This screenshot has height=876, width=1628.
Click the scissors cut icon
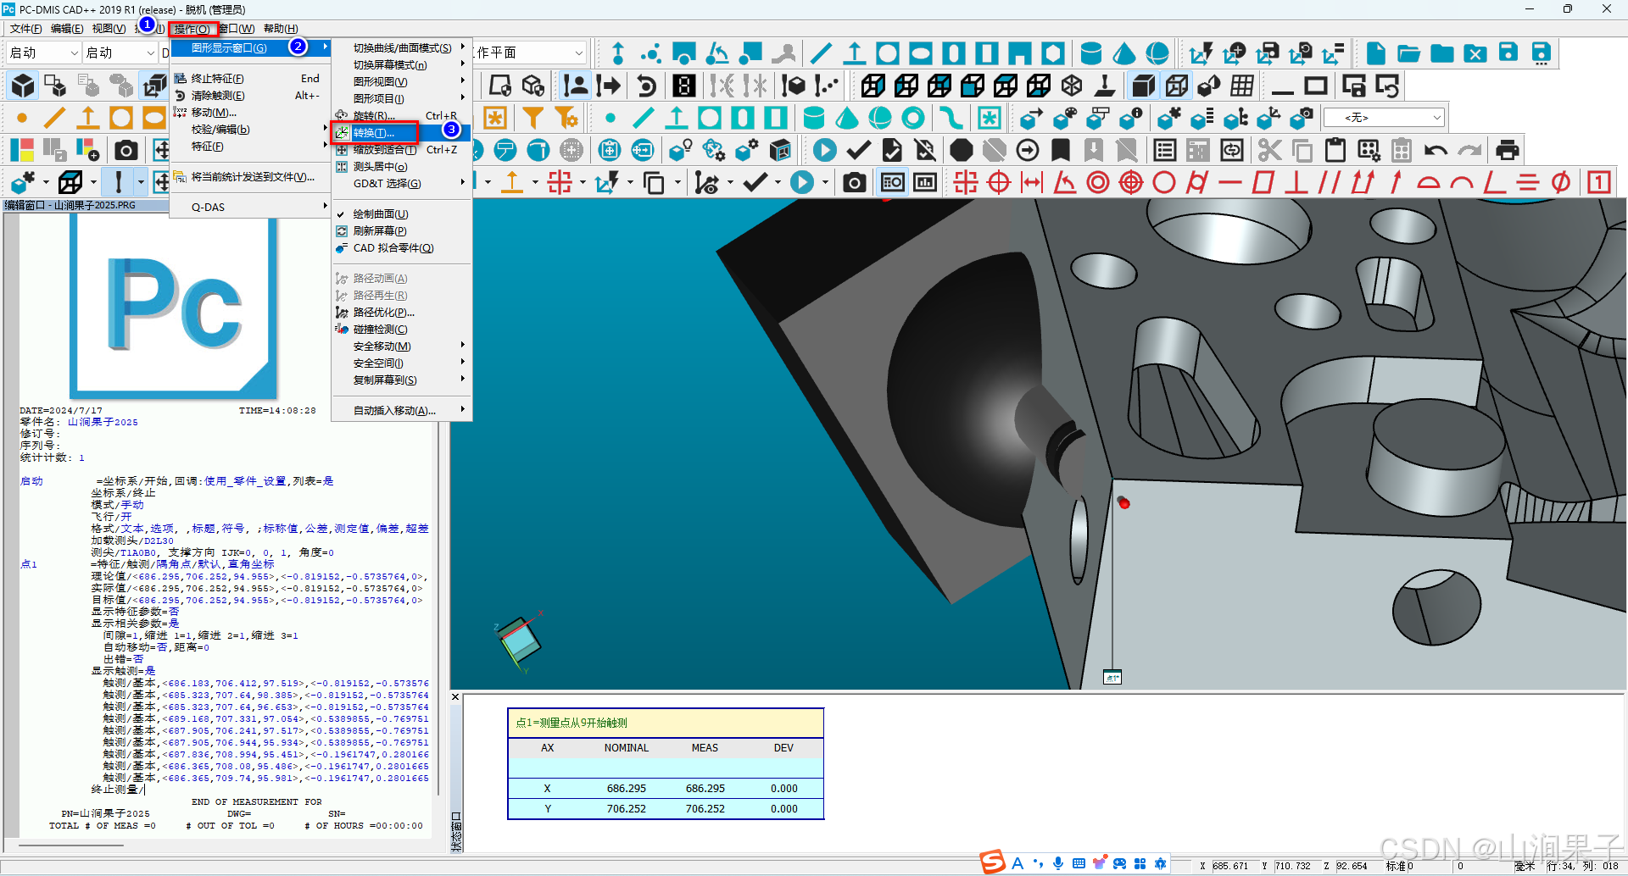[1269, 150]
